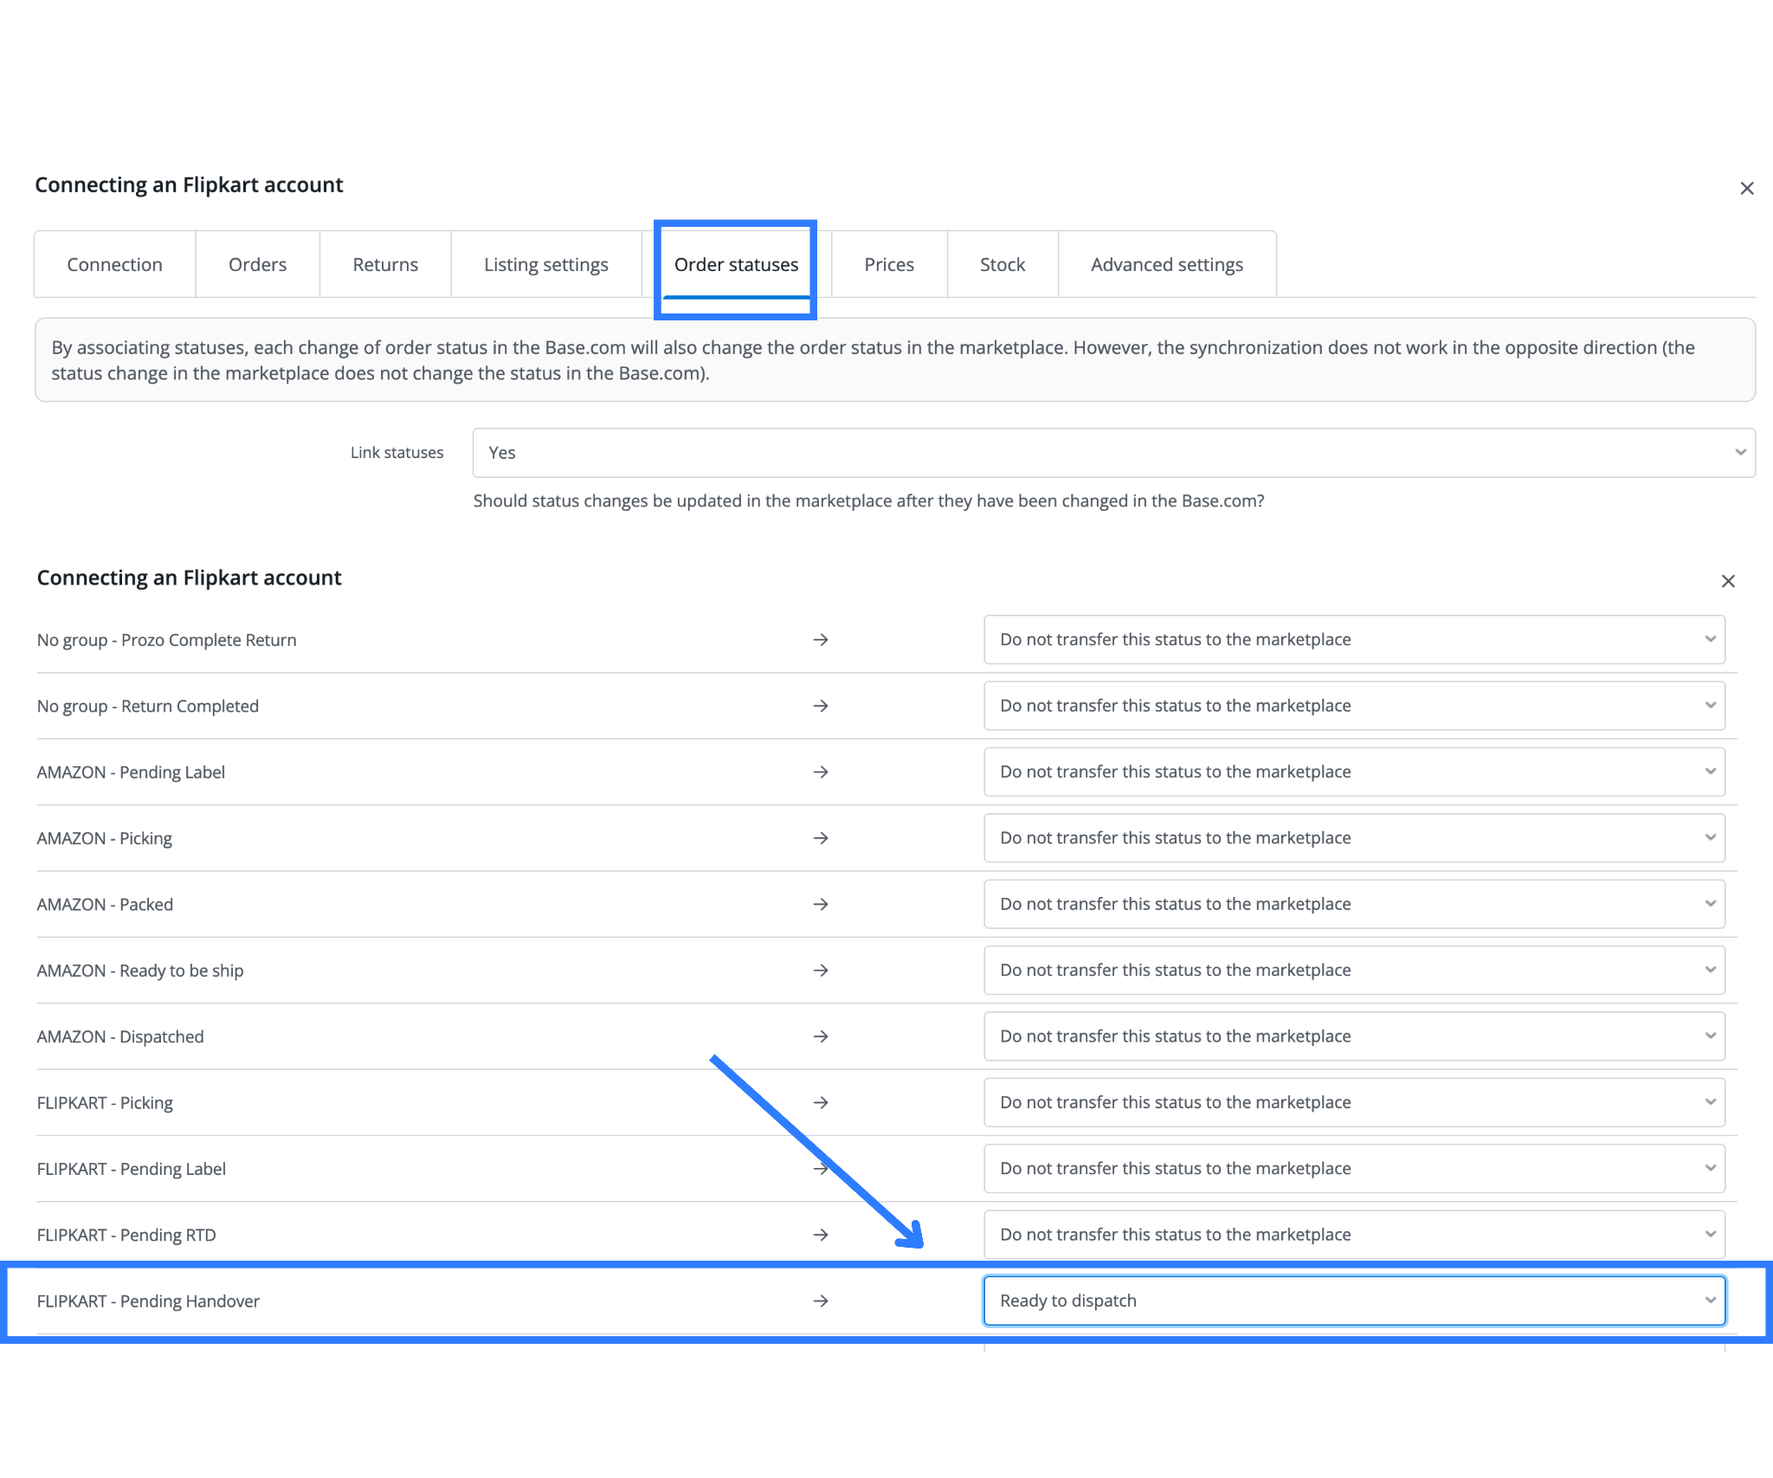Open FLIPKART - Picking status dropdown

pyautogui.click(x=1354, y=1103)
